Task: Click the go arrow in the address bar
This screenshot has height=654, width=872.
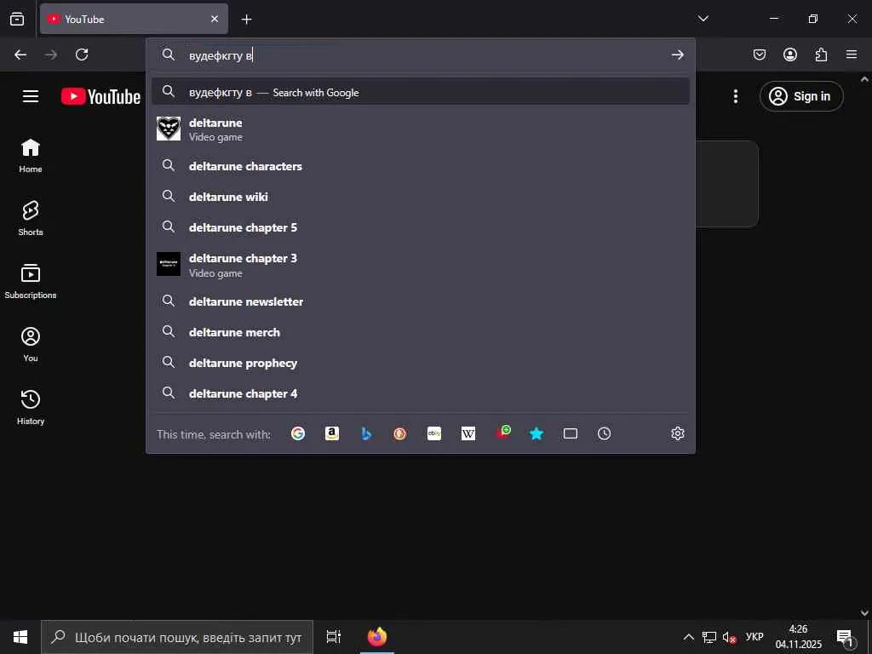Action: (677, 54)
